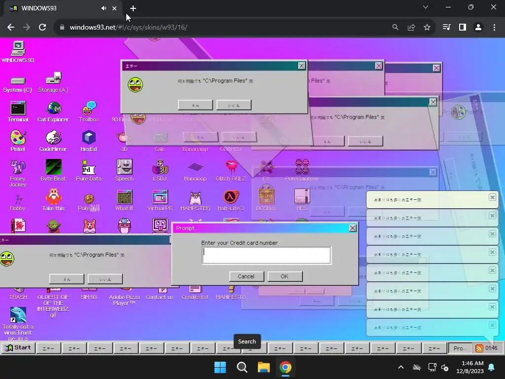Open Puke Data icon

(89, 171)
